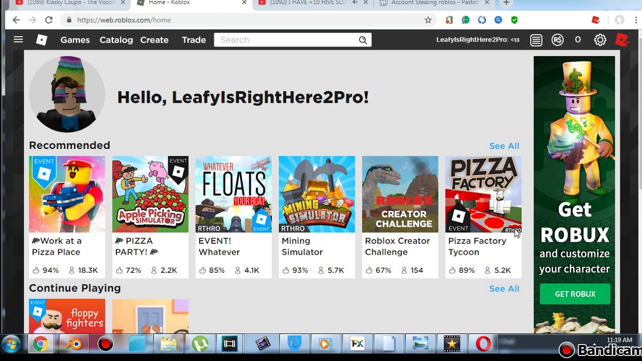
Task: Click the GET ROBUX button
Action: pyautogui.click(x=575, y=294)
